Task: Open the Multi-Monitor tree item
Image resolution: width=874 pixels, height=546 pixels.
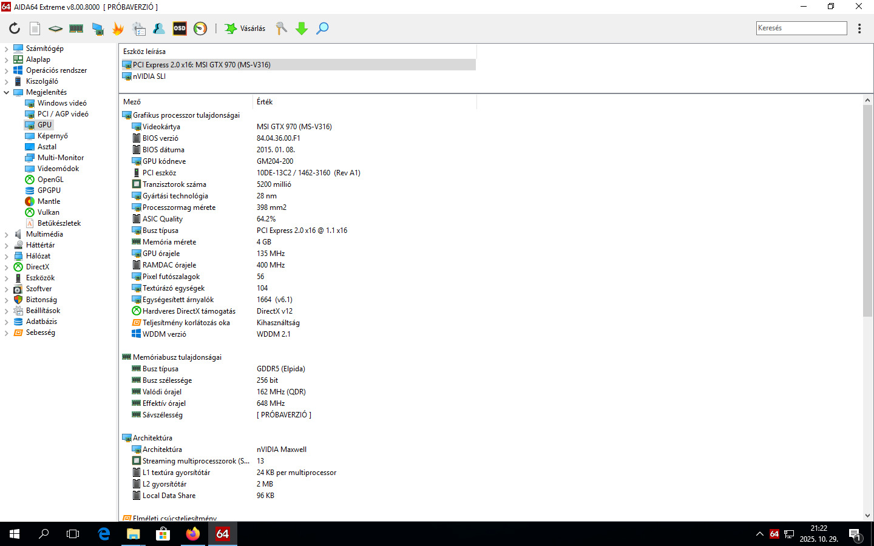Action: [61, 158]
